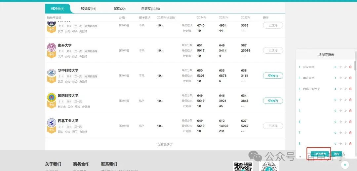Viewport: 357px width, 171px height.
Task: Click the 2024年 column header
Action: (x=202, y=17)
